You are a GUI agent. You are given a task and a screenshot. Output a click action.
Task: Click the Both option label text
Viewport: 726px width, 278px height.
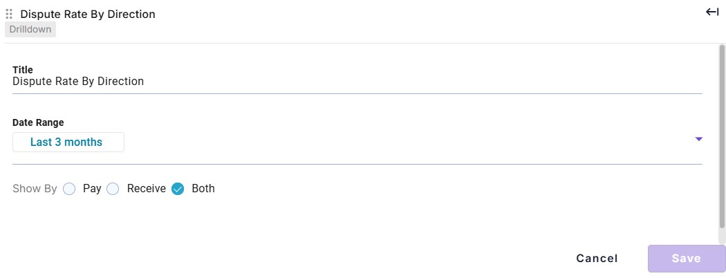click(203, 189)
